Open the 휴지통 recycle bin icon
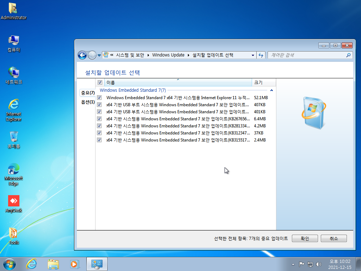 [14, 140]
